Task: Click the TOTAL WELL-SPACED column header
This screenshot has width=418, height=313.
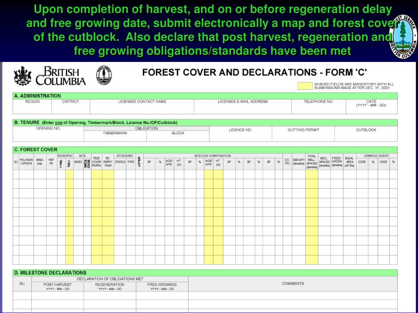Action: point(311,162)
